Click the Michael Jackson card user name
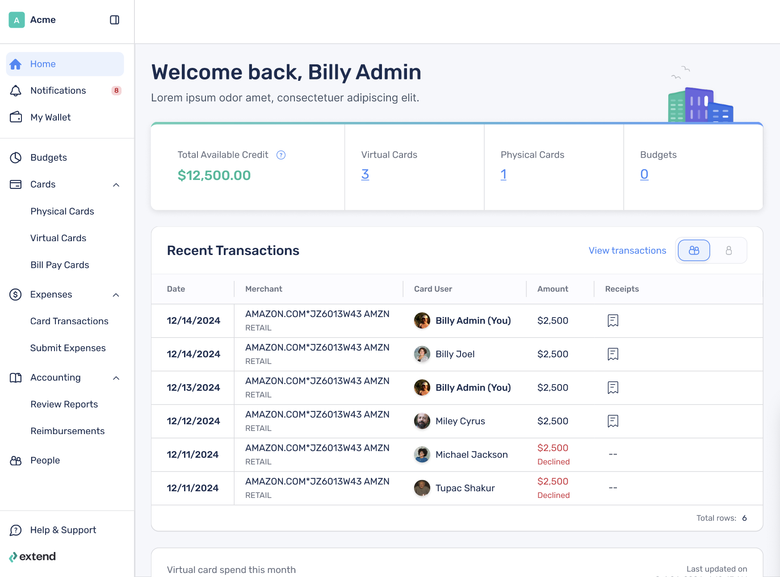Image resolution: width=780 pixels, height=577 pixels. pos(471,455)
